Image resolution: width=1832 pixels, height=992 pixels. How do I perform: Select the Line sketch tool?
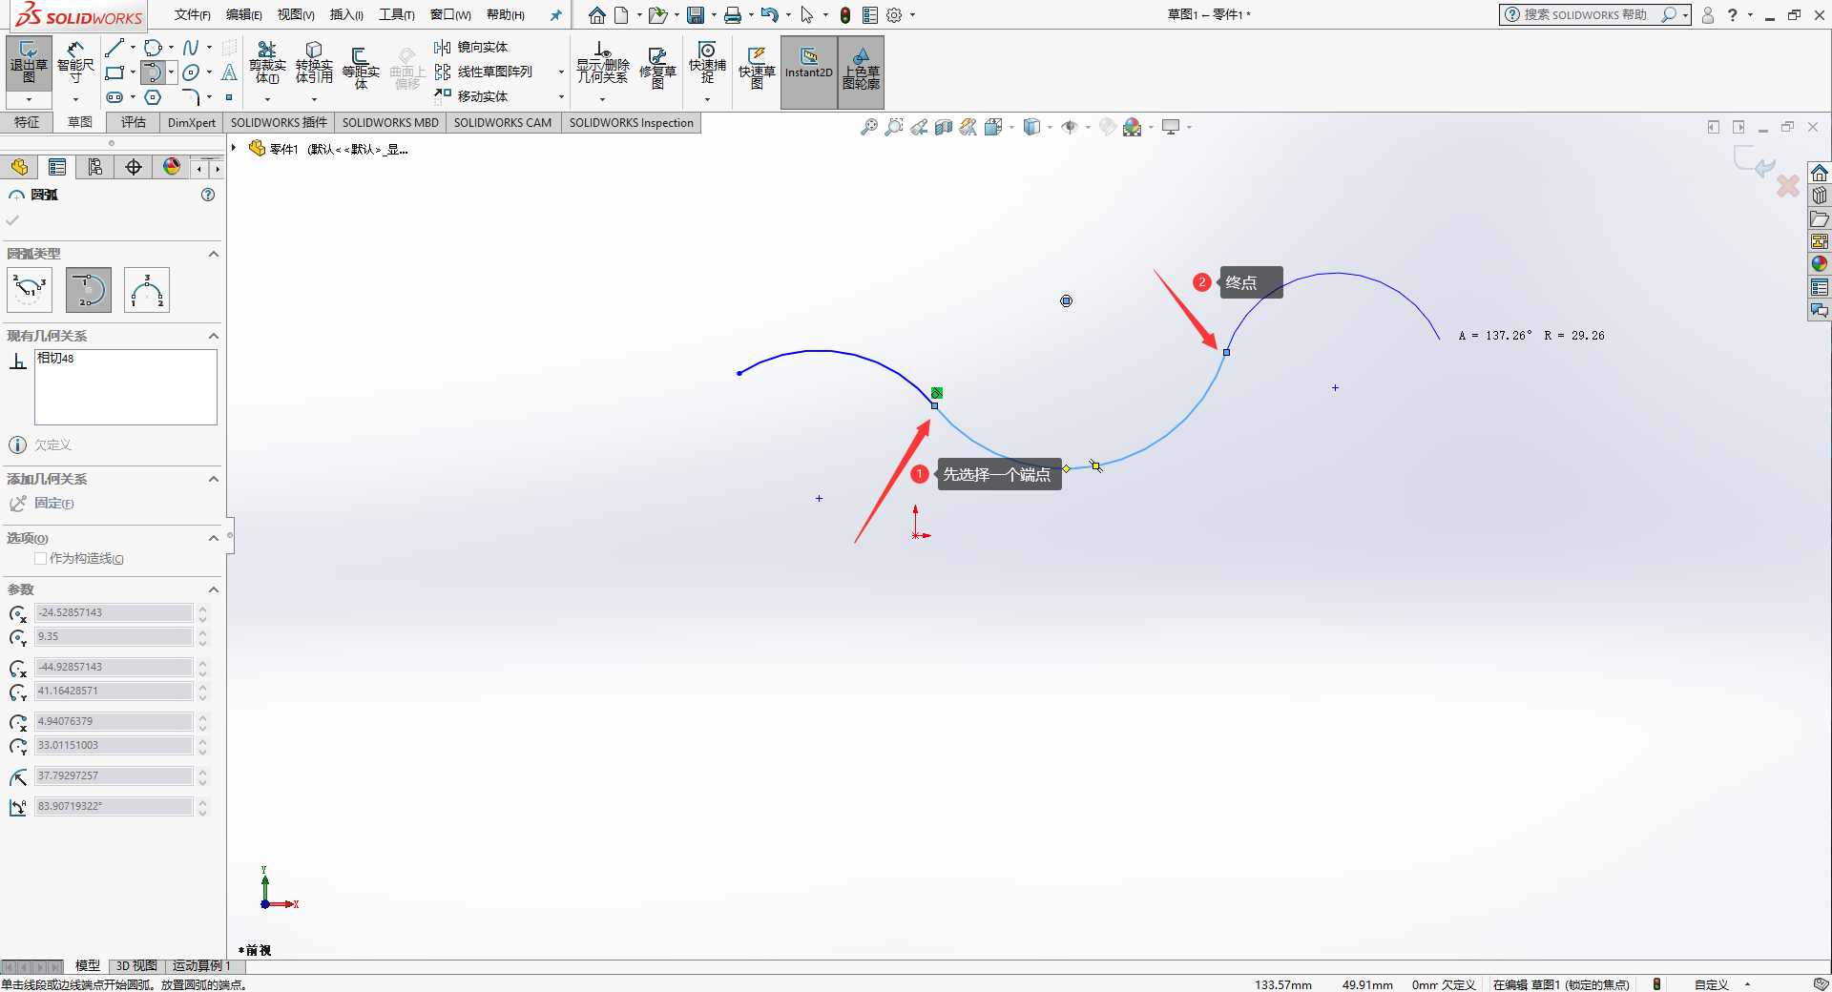(114, 48)
